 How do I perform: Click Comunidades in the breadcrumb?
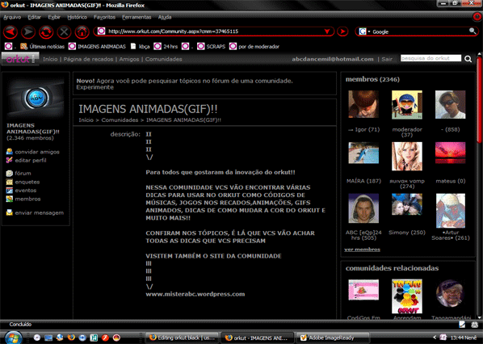pyautogui.click(x=120, y=120)
